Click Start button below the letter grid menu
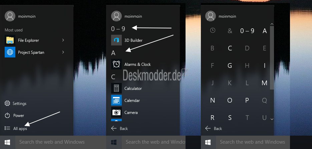312x149 pixels. click(208, 142)
